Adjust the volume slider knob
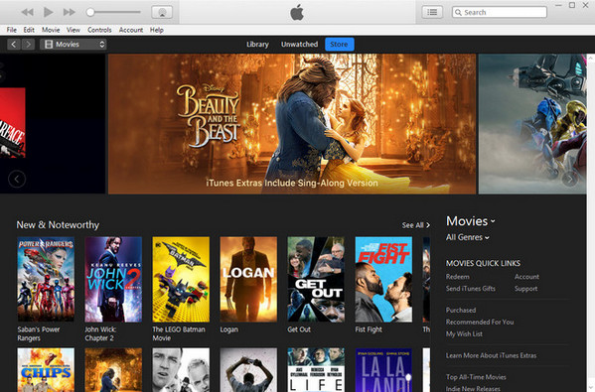Image resolution: width=595 pixels, height=392 pixels. click(90, 12)
